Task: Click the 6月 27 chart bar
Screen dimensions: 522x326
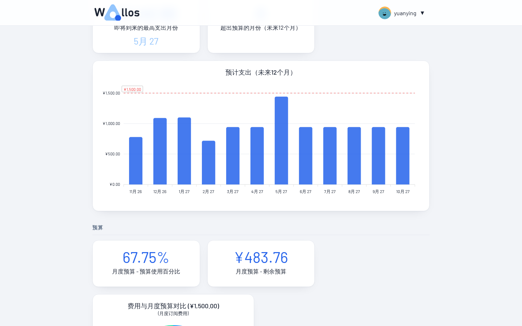Action: pyautogui.click(x=306, y=156)
